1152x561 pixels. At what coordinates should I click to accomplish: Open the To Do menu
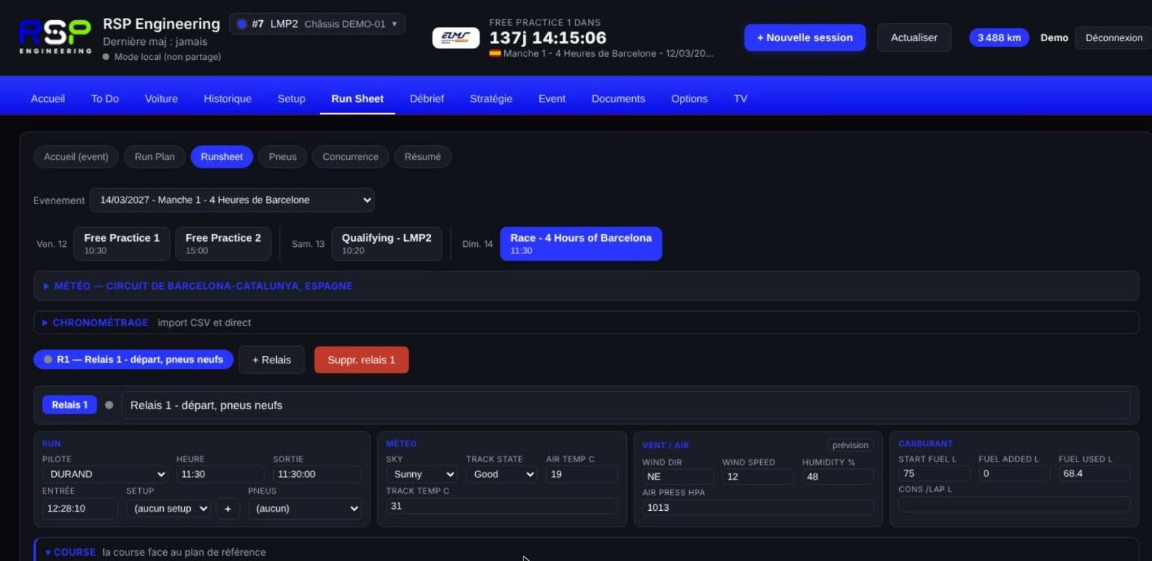coord(105,99)
